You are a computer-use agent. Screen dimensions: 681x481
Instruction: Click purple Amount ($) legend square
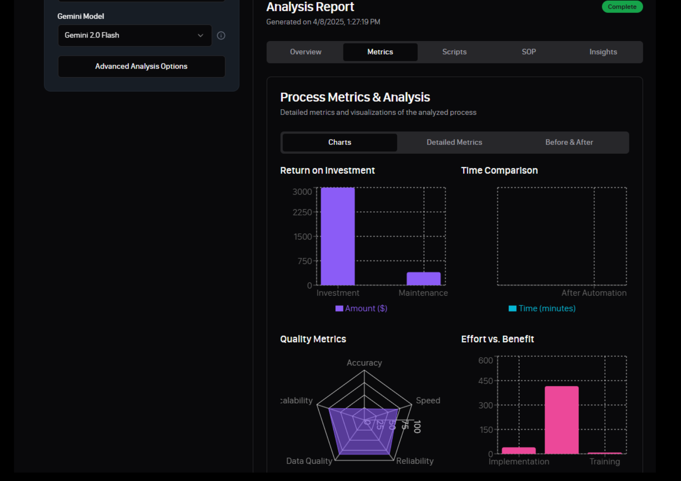point(339,309)
